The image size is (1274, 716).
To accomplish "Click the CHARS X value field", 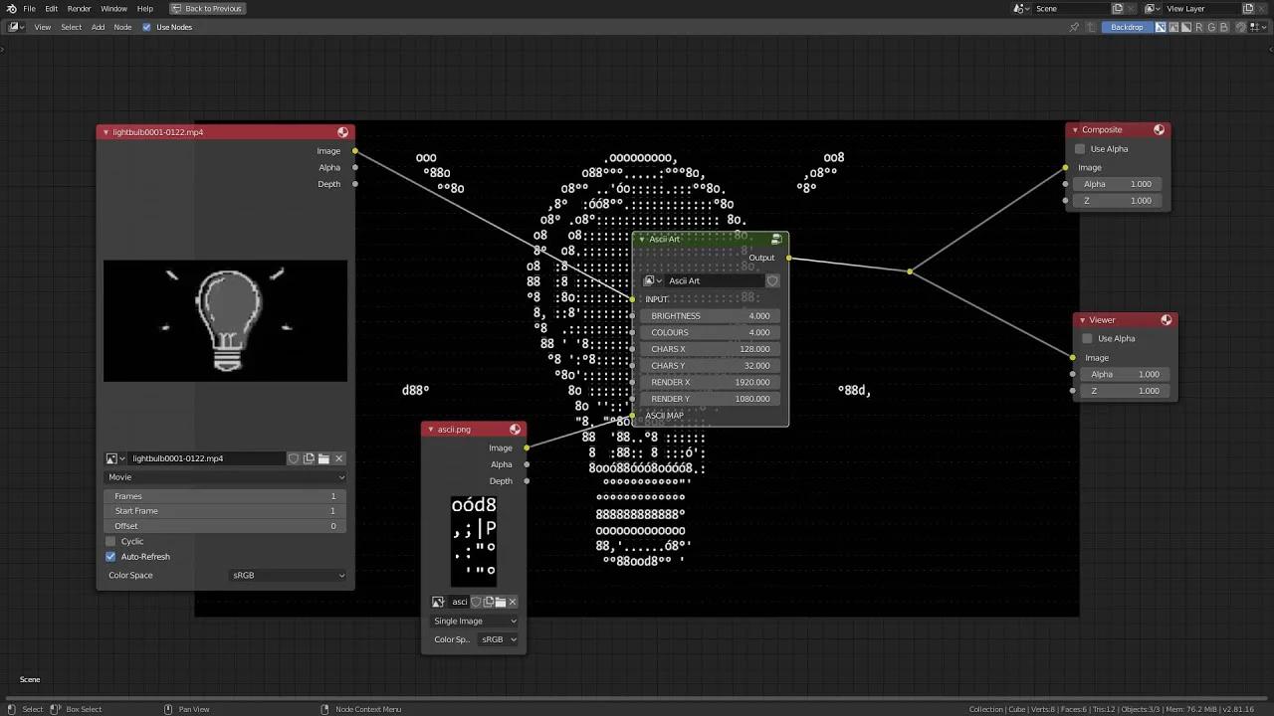I will pyautogui.click(x=711, y=349).
